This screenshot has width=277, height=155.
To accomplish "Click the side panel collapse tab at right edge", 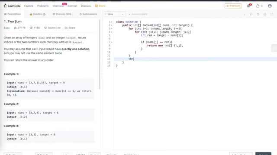I will click(x=274, y=48).
